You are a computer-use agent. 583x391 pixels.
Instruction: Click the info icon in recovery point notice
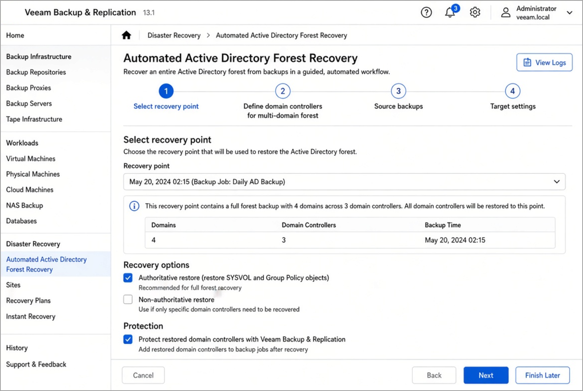tap(134, 206)
